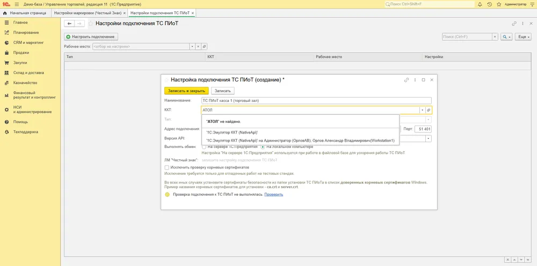The image size is (537, 266).
Task: Select На сервере 1С:Предприятия radio option
Action: pyautogui.click(x=204, y=147)
